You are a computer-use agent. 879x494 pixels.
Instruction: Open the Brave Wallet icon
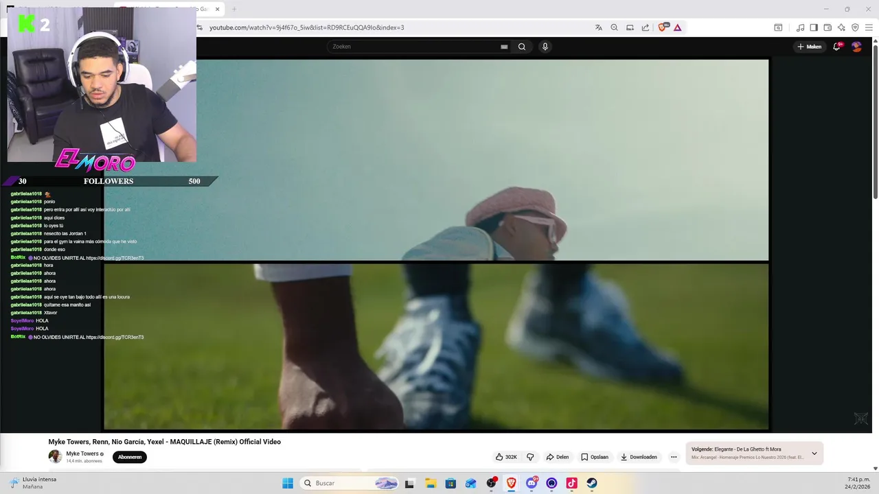pyautogui.click(x=827, y=27)
